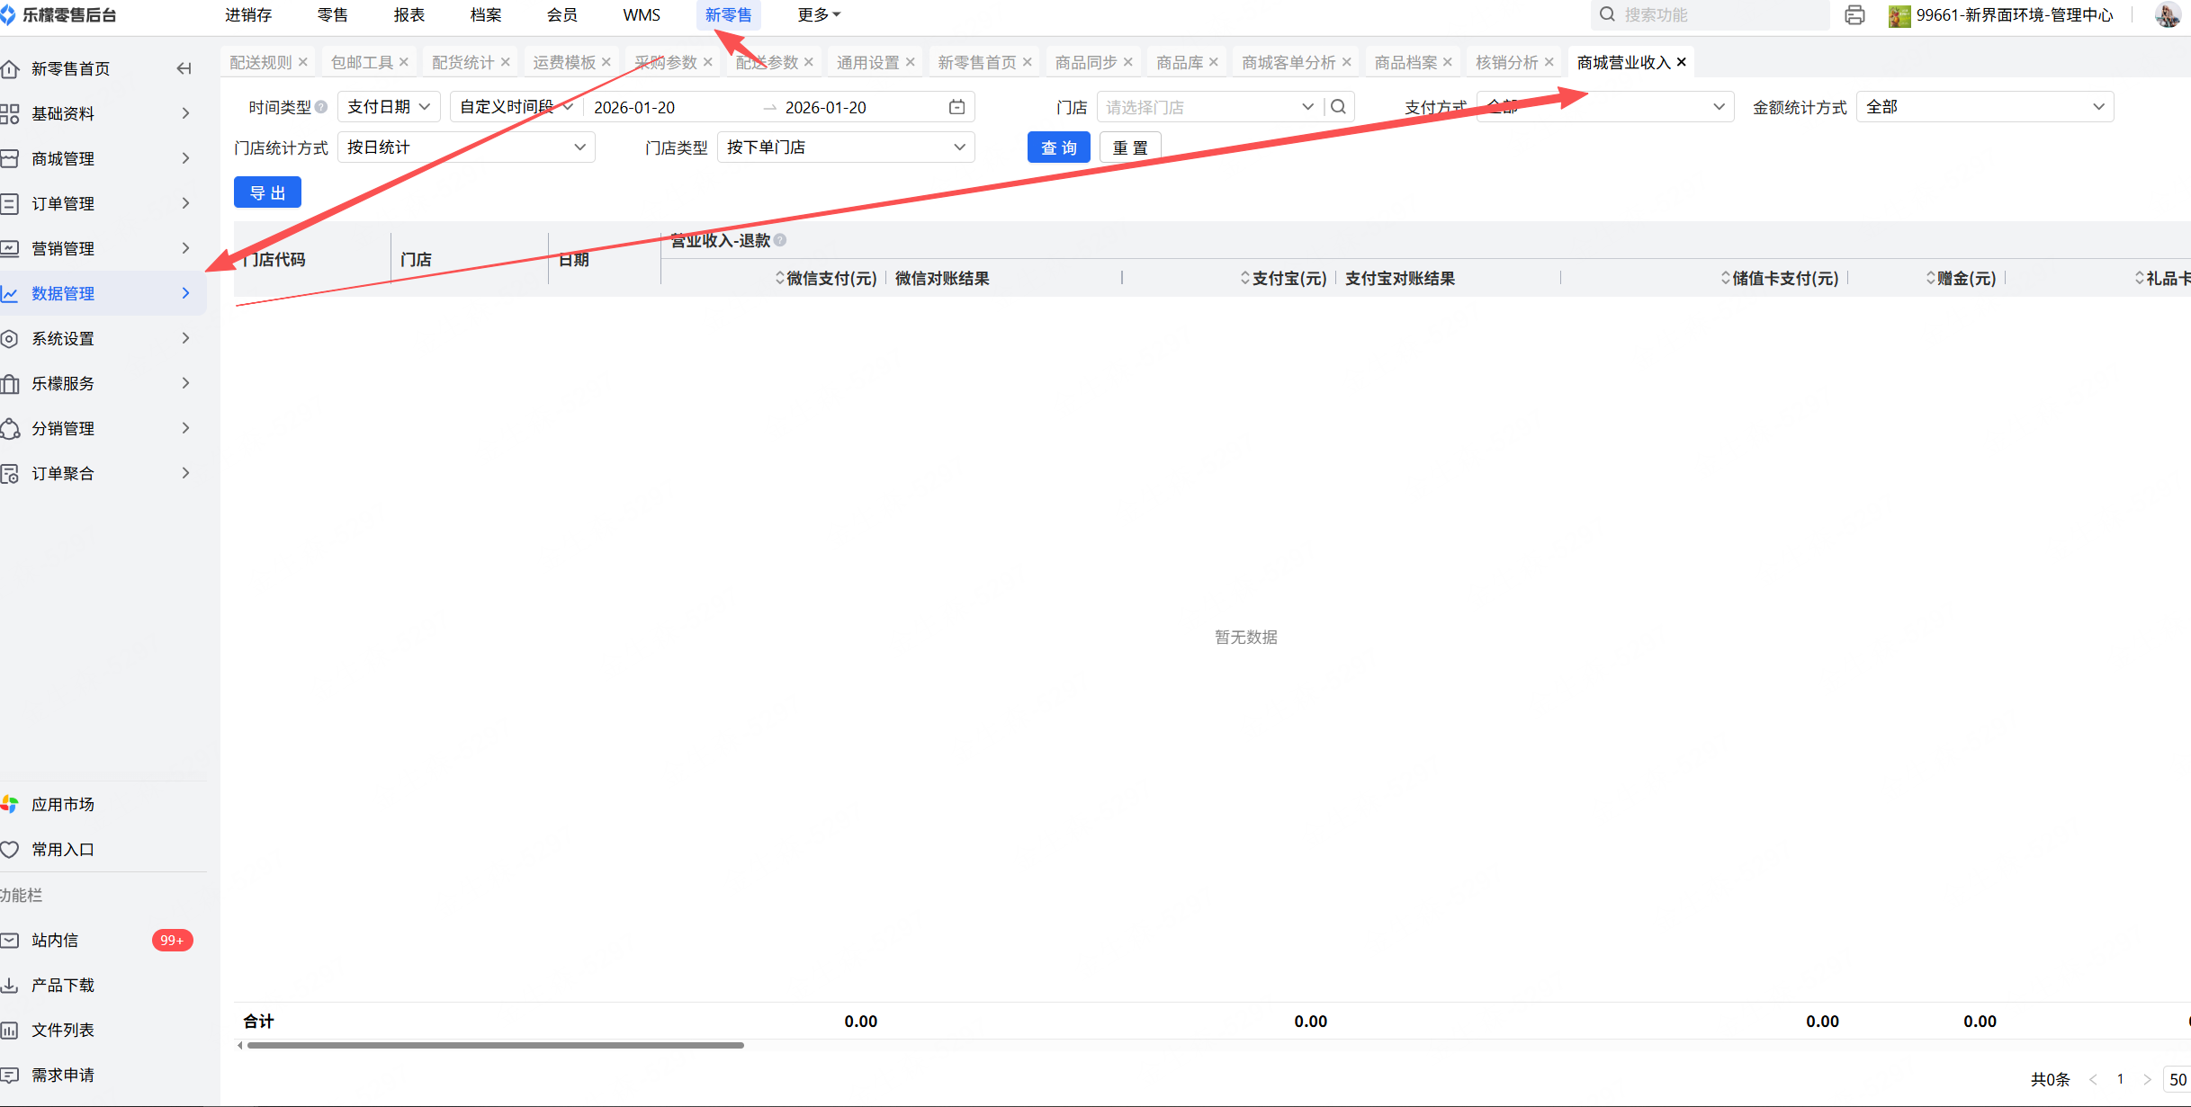Open the 金额统计方式 dropdown
The width and height of the screenshot is (2191, 1107).
(1984, 107)
